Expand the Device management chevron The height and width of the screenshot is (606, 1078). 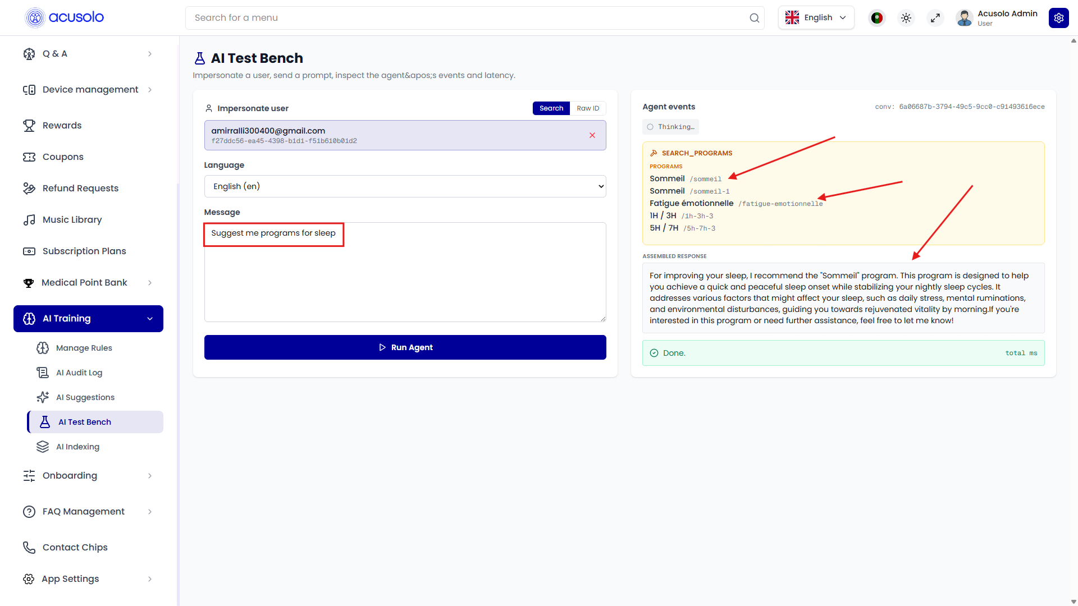pyautogui.click(x=150, y=90)
